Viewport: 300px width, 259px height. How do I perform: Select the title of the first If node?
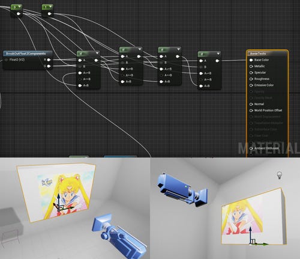point(81,53)
